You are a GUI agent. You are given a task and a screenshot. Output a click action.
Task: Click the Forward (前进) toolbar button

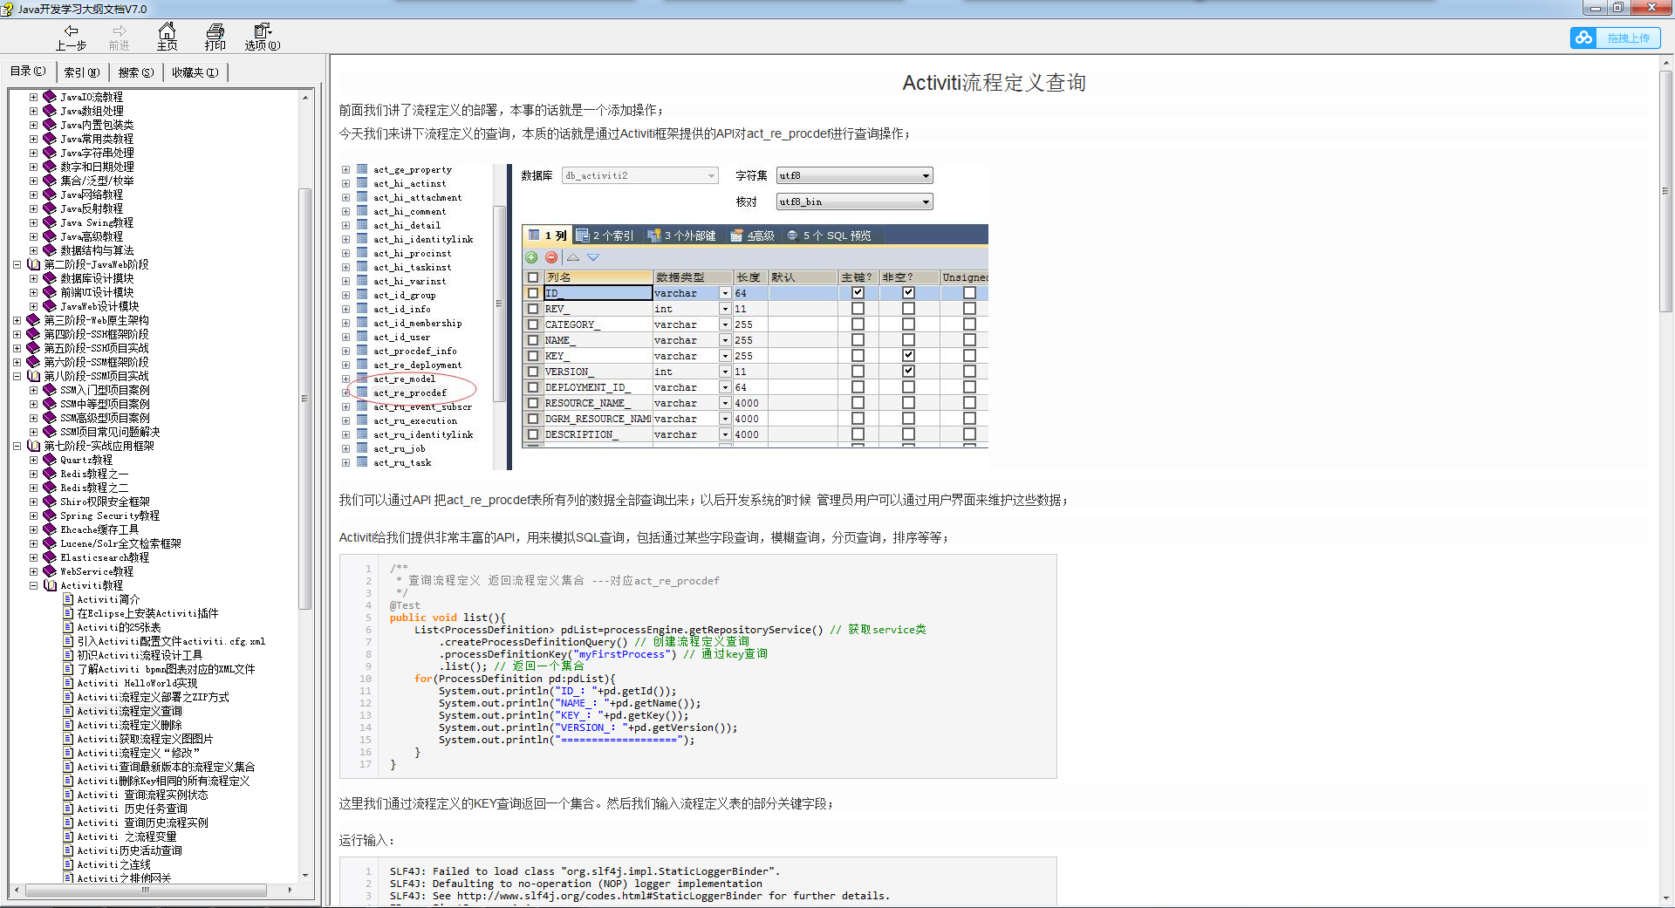click(x=120, y=38)
